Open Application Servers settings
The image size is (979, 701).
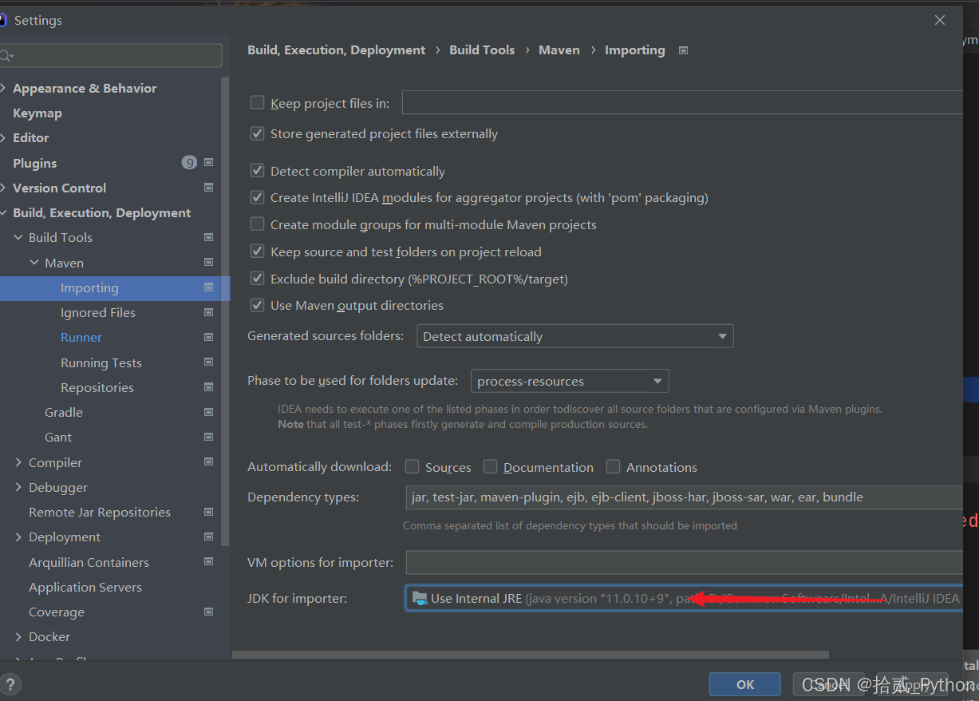tap(85, 587)
